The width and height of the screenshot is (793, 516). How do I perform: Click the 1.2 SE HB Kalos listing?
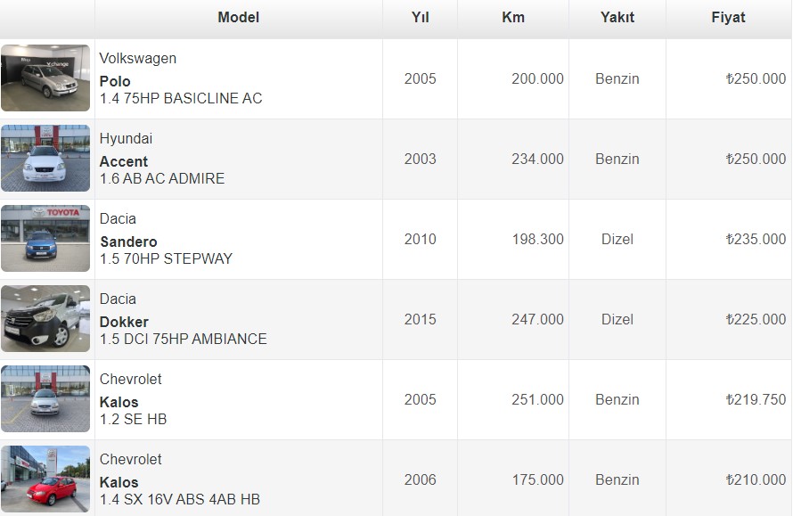[133, 419]
